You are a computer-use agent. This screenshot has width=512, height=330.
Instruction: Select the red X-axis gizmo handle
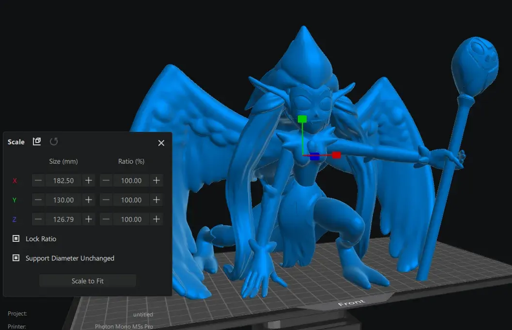coord(337,155)
